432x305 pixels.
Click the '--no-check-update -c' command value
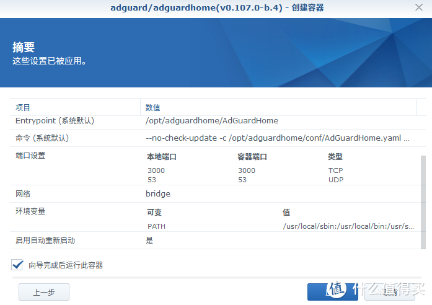click(x=278, y=138)
